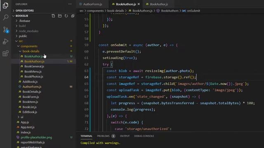
Task: Click BookAuthors symbol in breadcrumb
Action: (170, 11)
